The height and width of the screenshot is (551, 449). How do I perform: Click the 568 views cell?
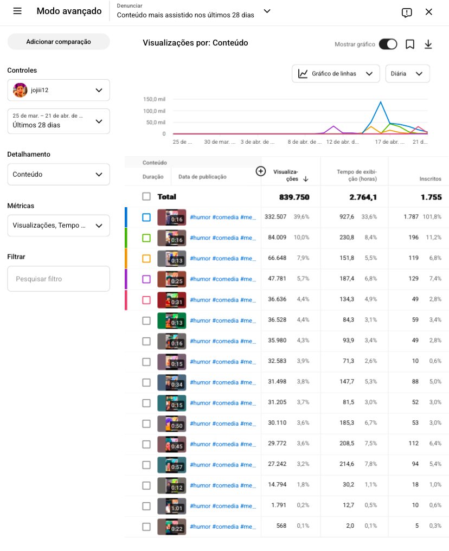[x=281, y=526]
